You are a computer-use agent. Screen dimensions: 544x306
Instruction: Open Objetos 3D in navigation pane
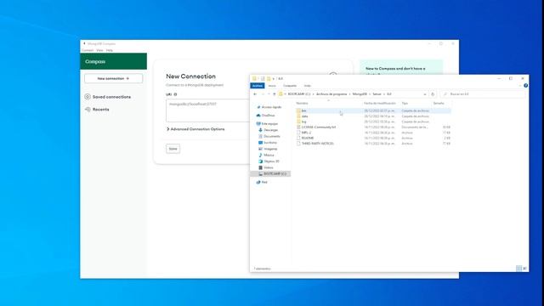click(269, 161)
